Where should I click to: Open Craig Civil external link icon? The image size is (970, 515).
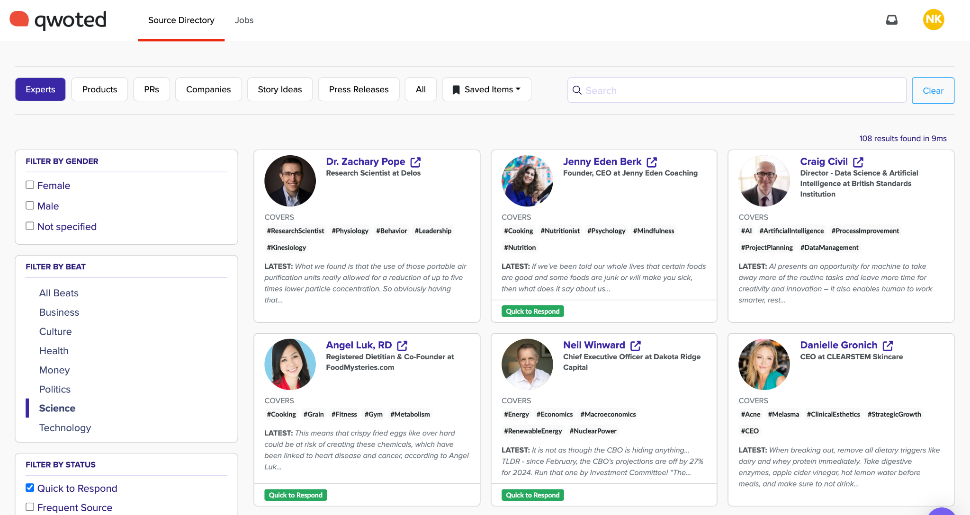pos(858,162)
